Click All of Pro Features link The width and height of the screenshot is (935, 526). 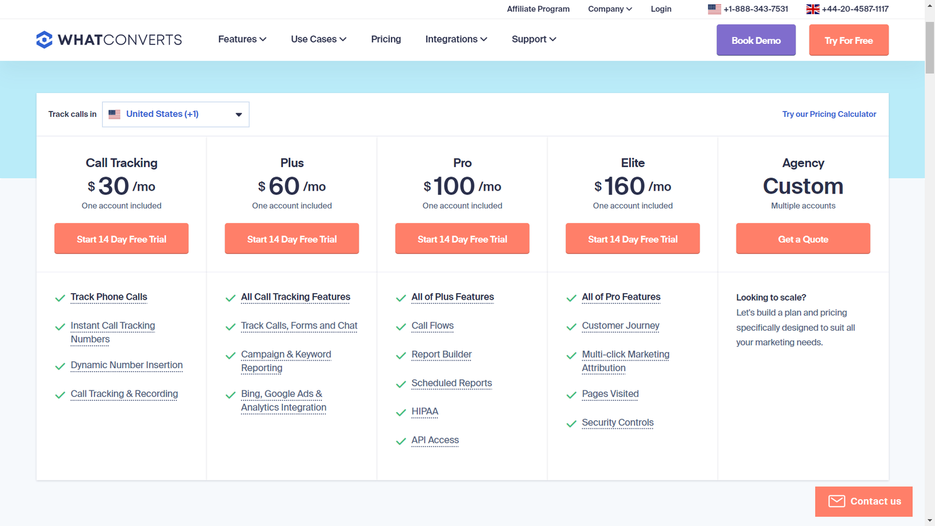pos(621,297)
